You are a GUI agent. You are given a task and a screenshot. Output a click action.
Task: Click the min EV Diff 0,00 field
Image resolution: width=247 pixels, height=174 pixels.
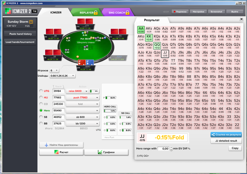pos(163,149)
